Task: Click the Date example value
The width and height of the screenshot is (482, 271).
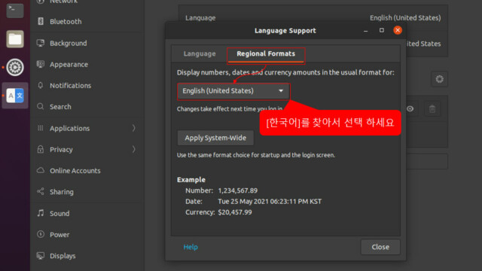Action: coord(270,202)
